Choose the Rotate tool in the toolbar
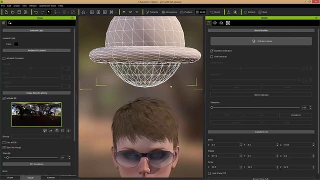Viewport: 320px width, 180px height. click(x=64, y=12)
